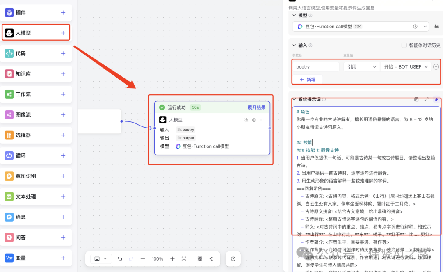The image size is (443, 272).
Task: Click the model info icon in dropdown
Action: click(415, 27)
